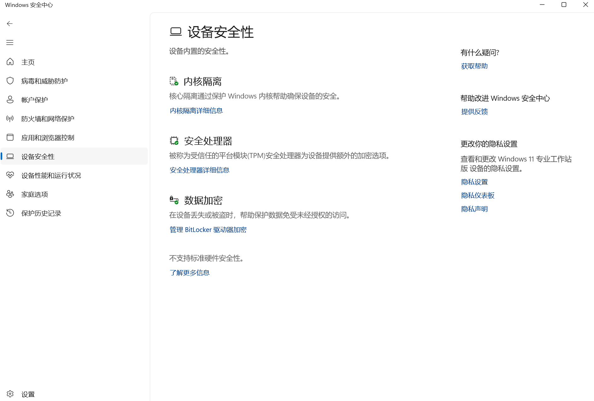The height and width of the screenshot is (401, 594).
Task: Open 安全处理器详细信息
Action: (199, 170)
